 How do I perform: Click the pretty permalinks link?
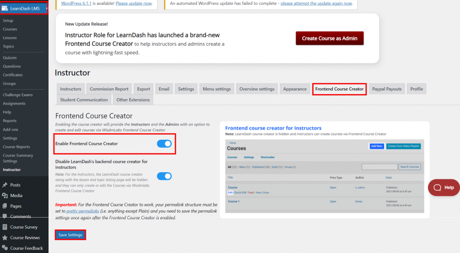83,211
